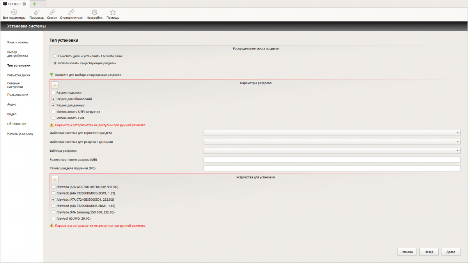Click reset arrow icon in Устройства для установки
The width and height of the screenshot is (468, 263).
pyautogui.click(x=55, y=179)
